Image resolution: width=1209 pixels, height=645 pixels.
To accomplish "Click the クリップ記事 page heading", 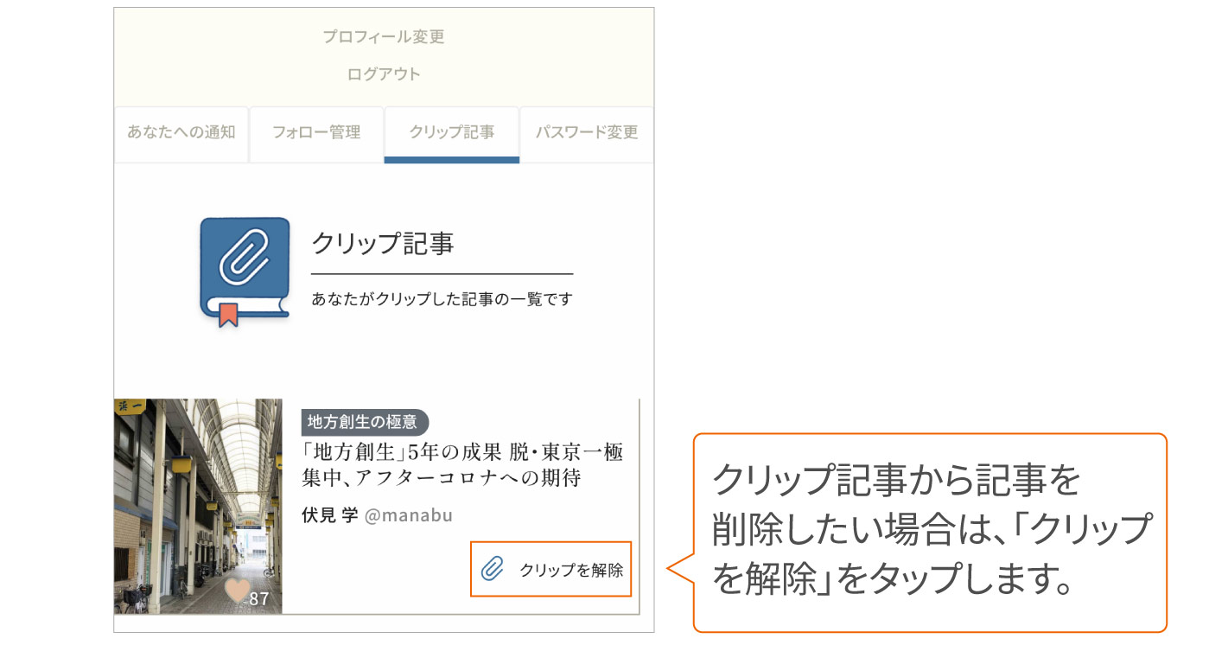I will click(x=383, y=243).
